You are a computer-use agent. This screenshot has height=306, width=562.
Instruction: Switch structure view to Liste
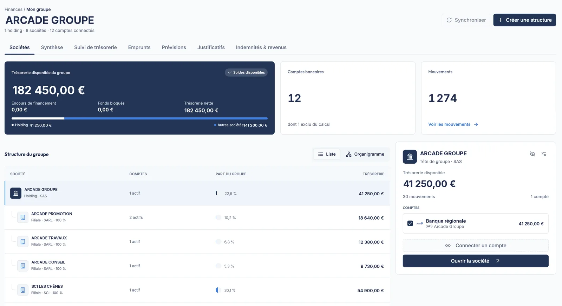click(327, 154)
